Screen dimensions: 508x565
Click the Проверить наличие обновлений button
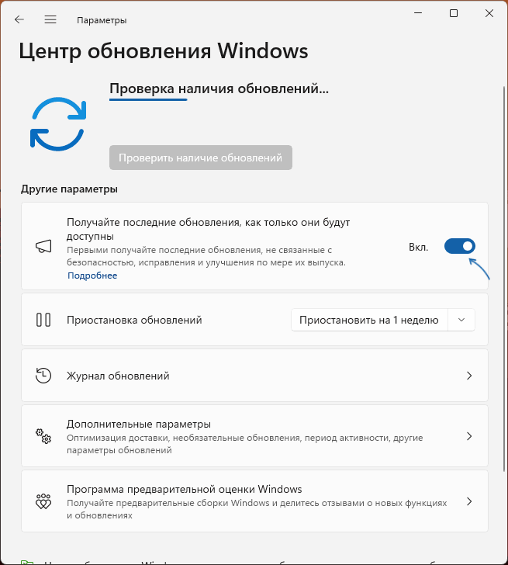(201, 158)
